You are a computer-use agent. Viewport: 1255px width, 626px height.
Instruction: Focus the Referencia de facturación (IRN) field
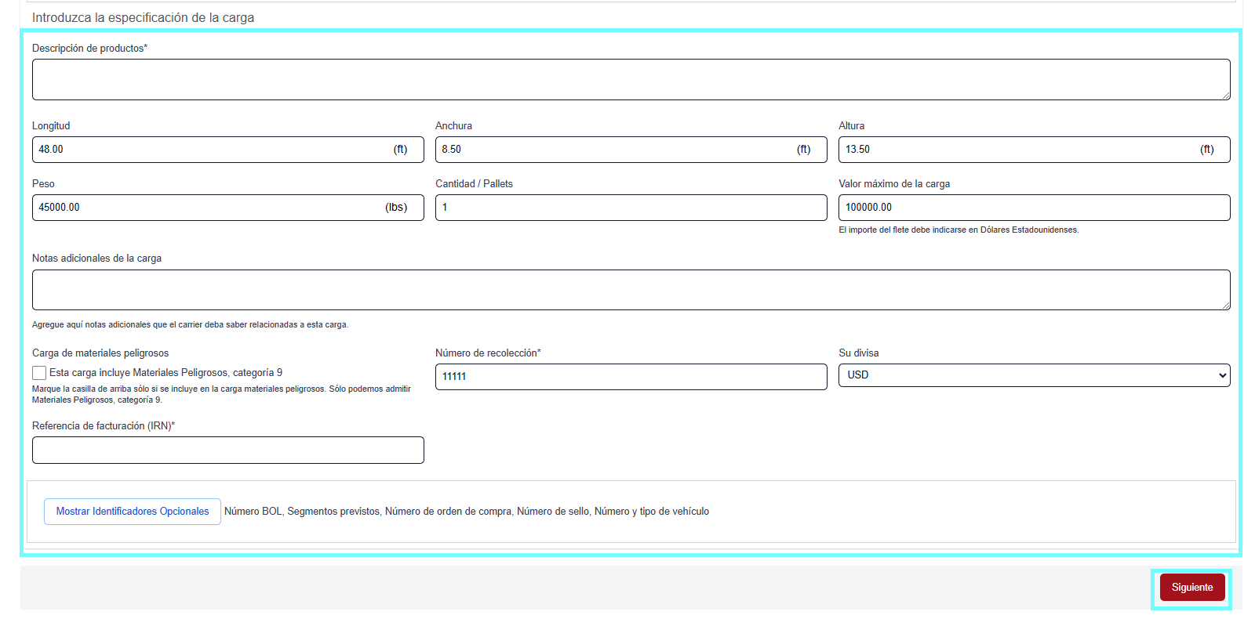(227, 451)
